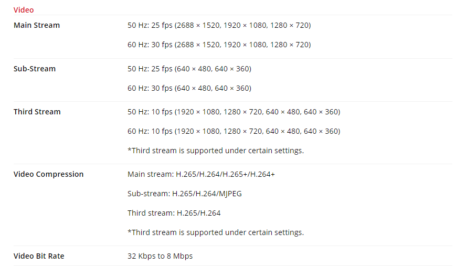This screenshot has height=266, width=455.
Task: Select the Third Stream 60 Hz: 10 fps line
Action: [234, 131]
